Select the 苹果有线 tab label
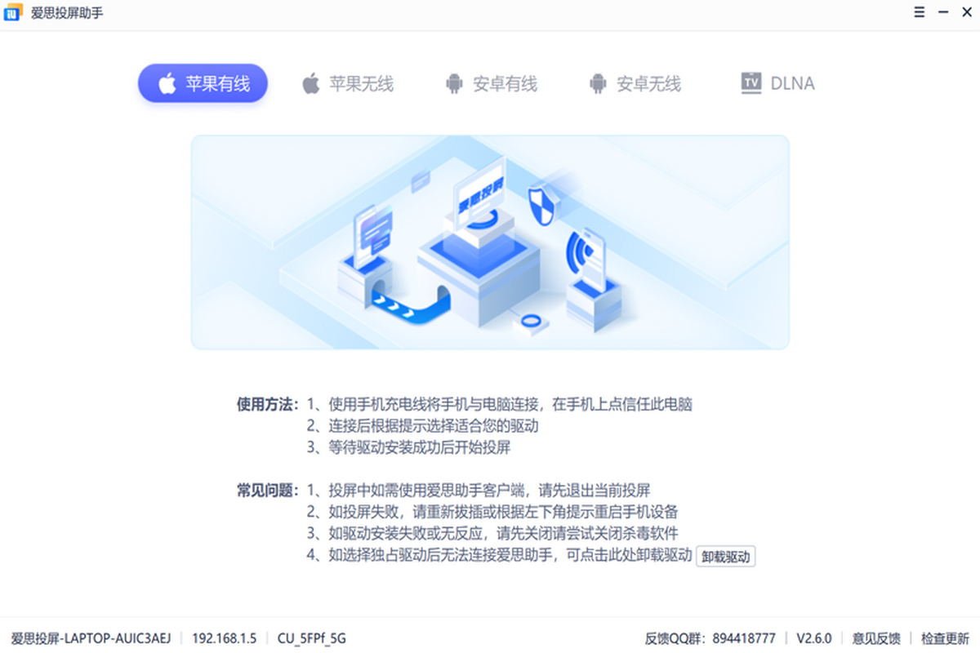980x653 pixels. [x=217, y=83]
